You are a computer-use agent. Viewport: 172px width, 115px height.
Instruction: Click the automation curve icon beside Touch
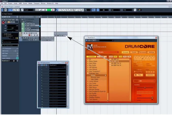(x=22, y=10)
